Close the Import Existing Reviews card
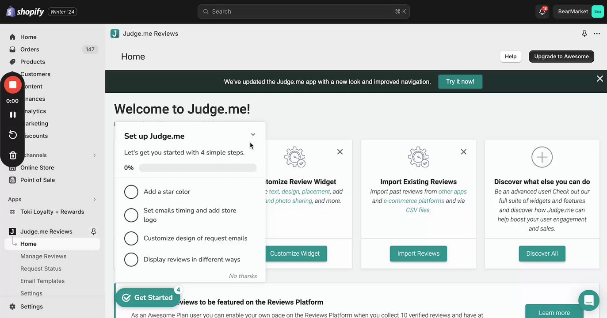 [x=464, y=152]
